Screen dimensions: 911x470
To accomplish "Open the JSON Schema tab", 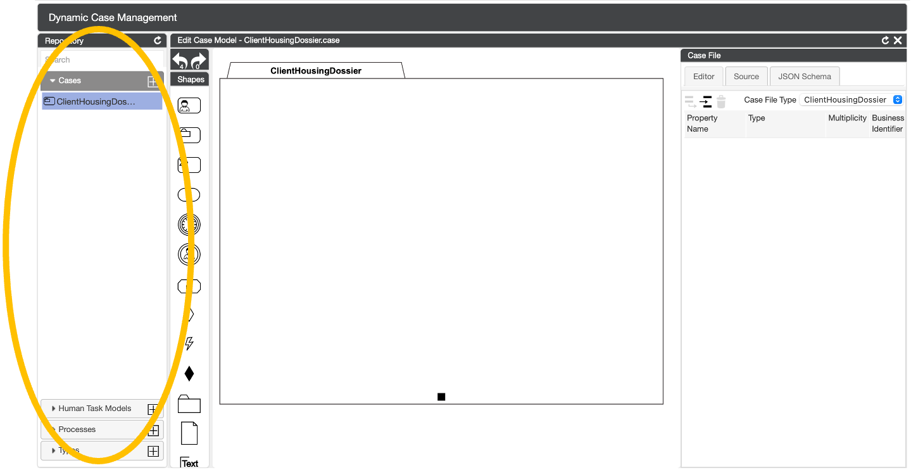I will 804,77.
